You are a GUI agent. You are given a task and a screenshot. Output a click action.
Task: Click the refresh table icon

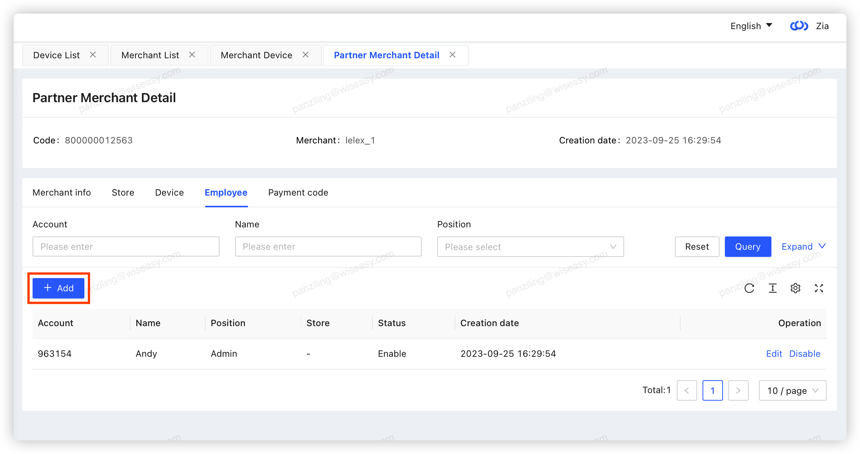(x=749, y=288)
